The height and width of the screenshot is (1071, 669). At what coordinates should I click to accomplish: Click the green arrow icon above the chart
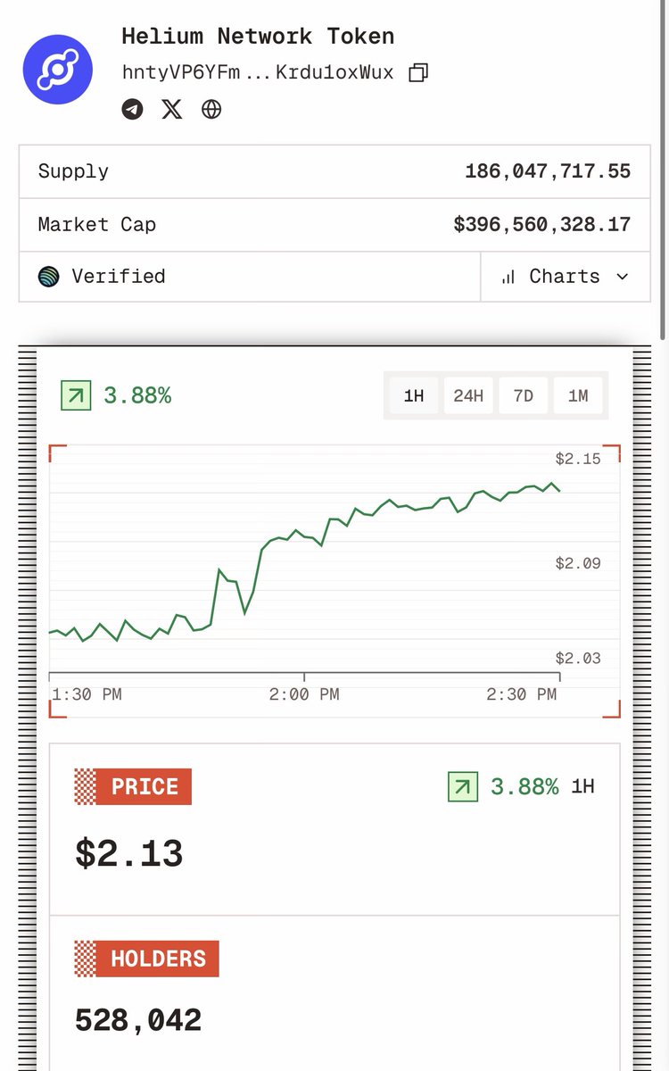pos(76,395)
